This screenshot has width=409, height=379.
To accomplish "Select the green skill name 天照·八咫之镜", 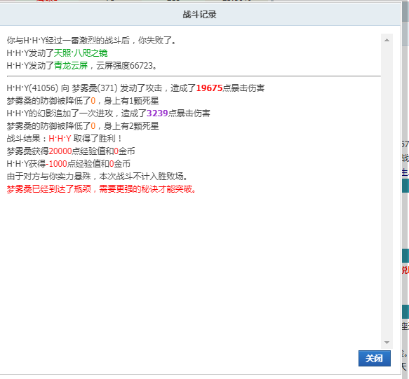I will click(x=81, y=53).
